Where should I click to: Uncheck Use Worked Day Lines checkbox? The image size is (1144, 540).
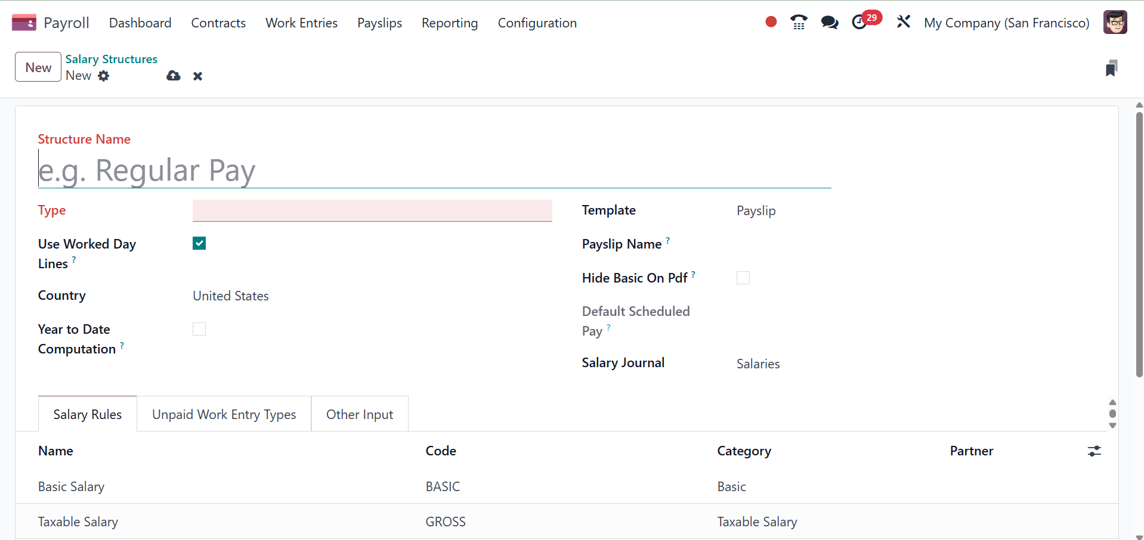(x=199, y=243)
